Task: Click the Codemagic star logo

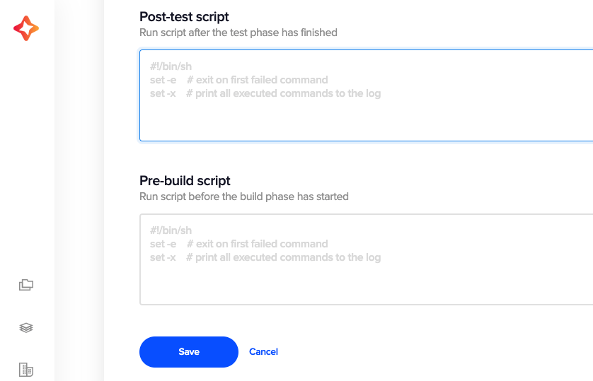Action: (26, 28)
